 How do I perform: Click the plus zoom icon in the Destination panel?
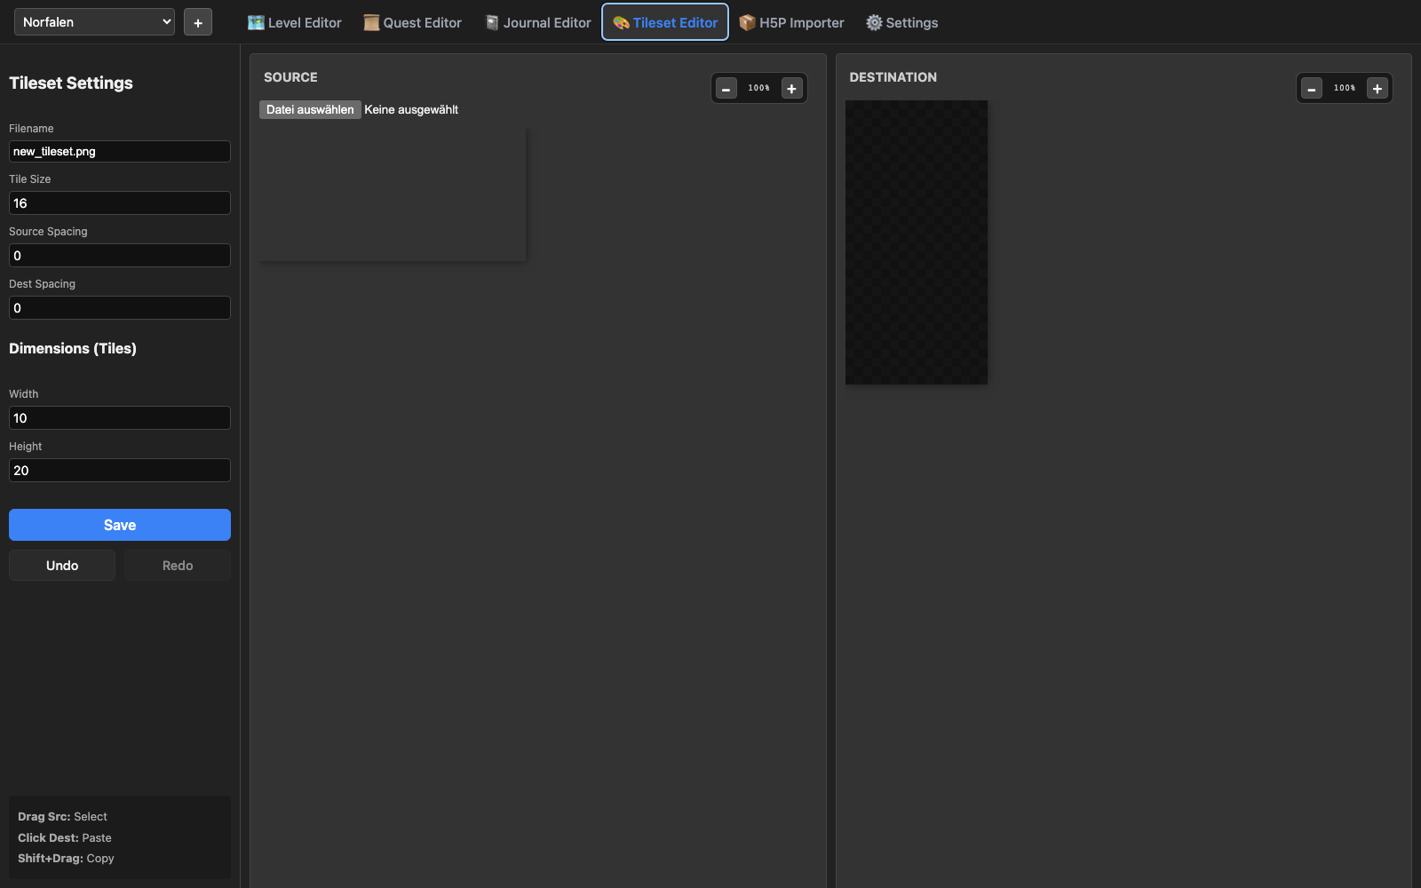[x=1377, y=88]
